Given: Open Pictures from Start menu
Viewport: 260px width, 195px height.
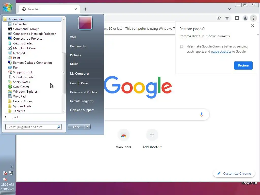Looking at the screenshot, I should 75,55.
